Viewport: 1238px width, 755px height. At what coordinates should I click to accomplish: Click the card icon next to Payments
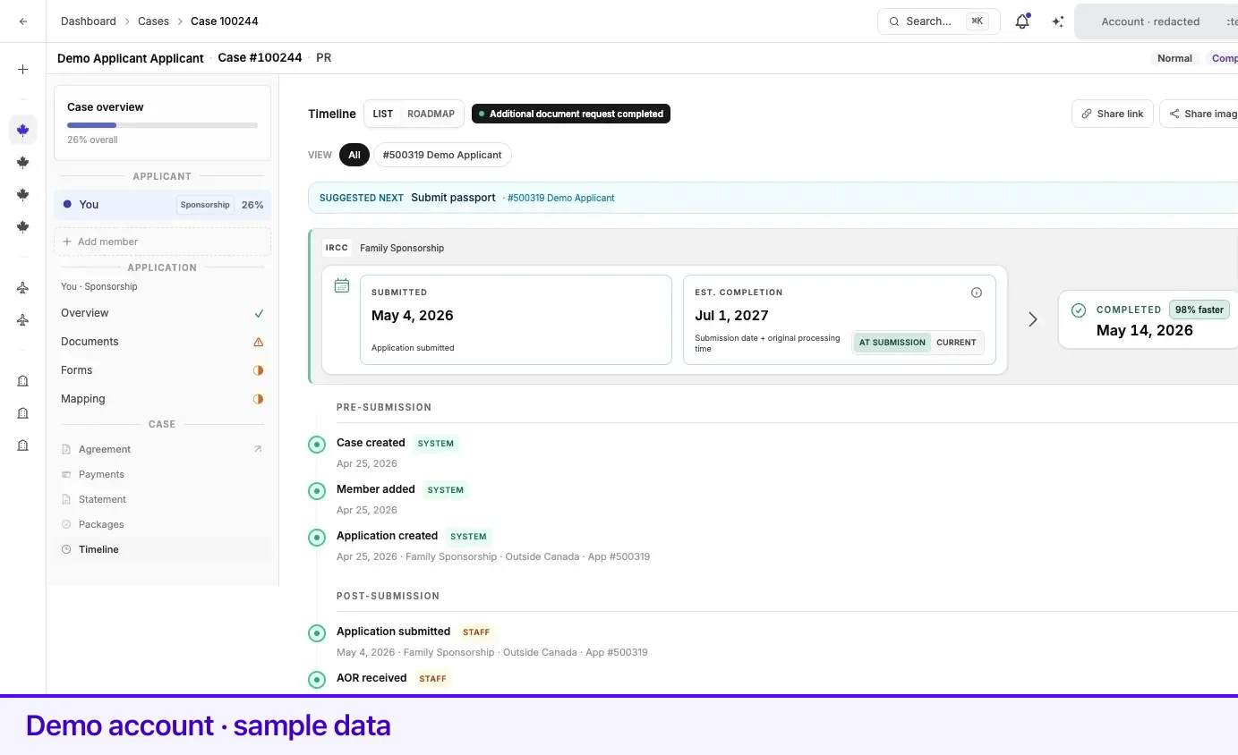(66, 474)
